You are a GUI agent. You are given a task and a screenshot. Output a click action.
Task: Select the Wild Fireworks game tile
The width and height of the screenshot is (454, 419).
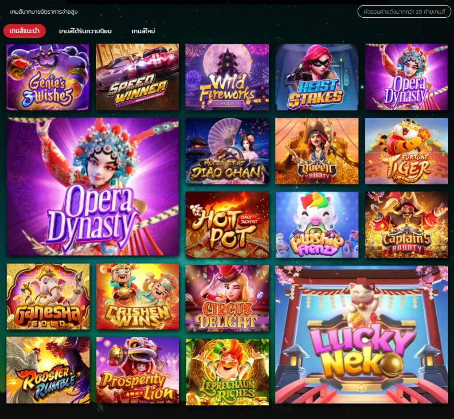[x=227, y=77]
